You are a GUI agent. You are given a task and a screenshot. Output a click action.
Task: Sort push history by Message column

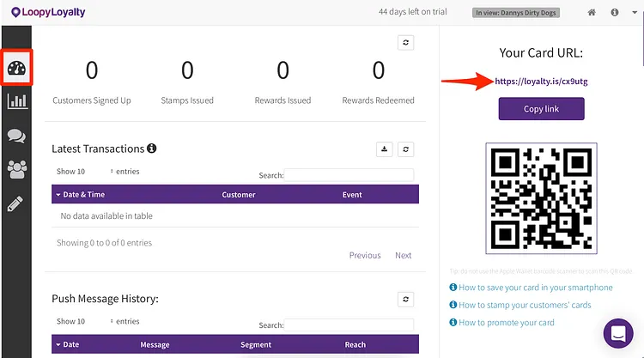point(155,345)
